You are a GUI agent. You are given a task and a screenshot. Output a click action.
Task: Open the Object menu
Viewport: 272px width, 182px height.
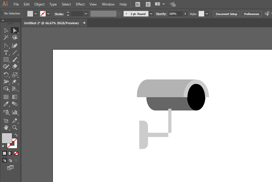[x=39, y=4]
